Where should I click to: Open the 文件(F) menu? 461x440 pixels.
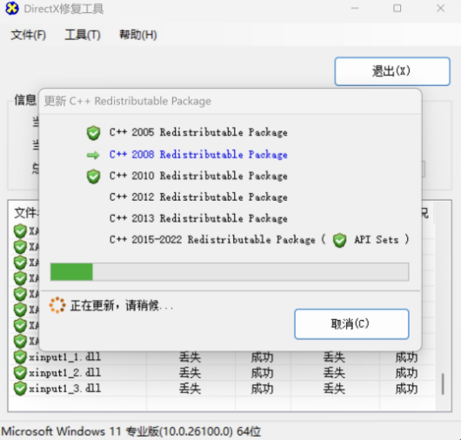(x=29, y=35)
